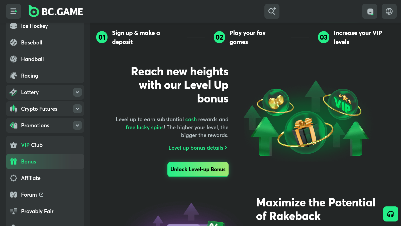Click the Bonus gift icon in the sidebar
Screen dimensions: 401x226
point(14,161)
